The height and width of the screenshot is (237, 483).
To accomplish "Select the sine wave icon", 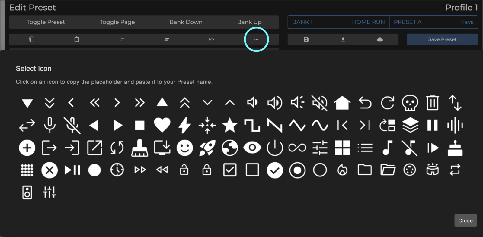I will click(320, 125).
